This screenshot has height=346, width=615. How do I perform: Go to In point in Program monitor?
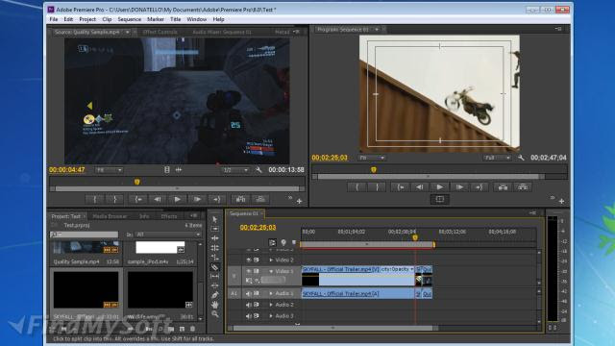pyautogui.click(x=401, y=187)
